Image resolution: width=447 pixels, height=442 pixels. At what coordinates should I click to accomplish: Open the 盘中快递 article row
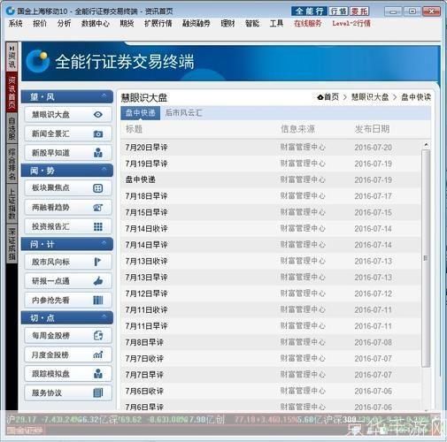[x=271, y=179]
